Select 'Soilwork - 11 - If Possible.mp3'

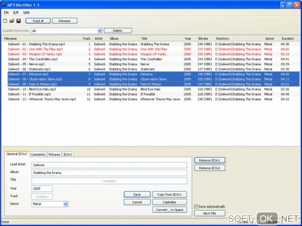(x=29, y=94)
